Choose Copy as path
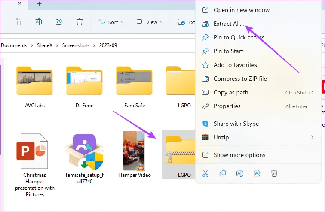Screen dimensions: 325x212 258,92
